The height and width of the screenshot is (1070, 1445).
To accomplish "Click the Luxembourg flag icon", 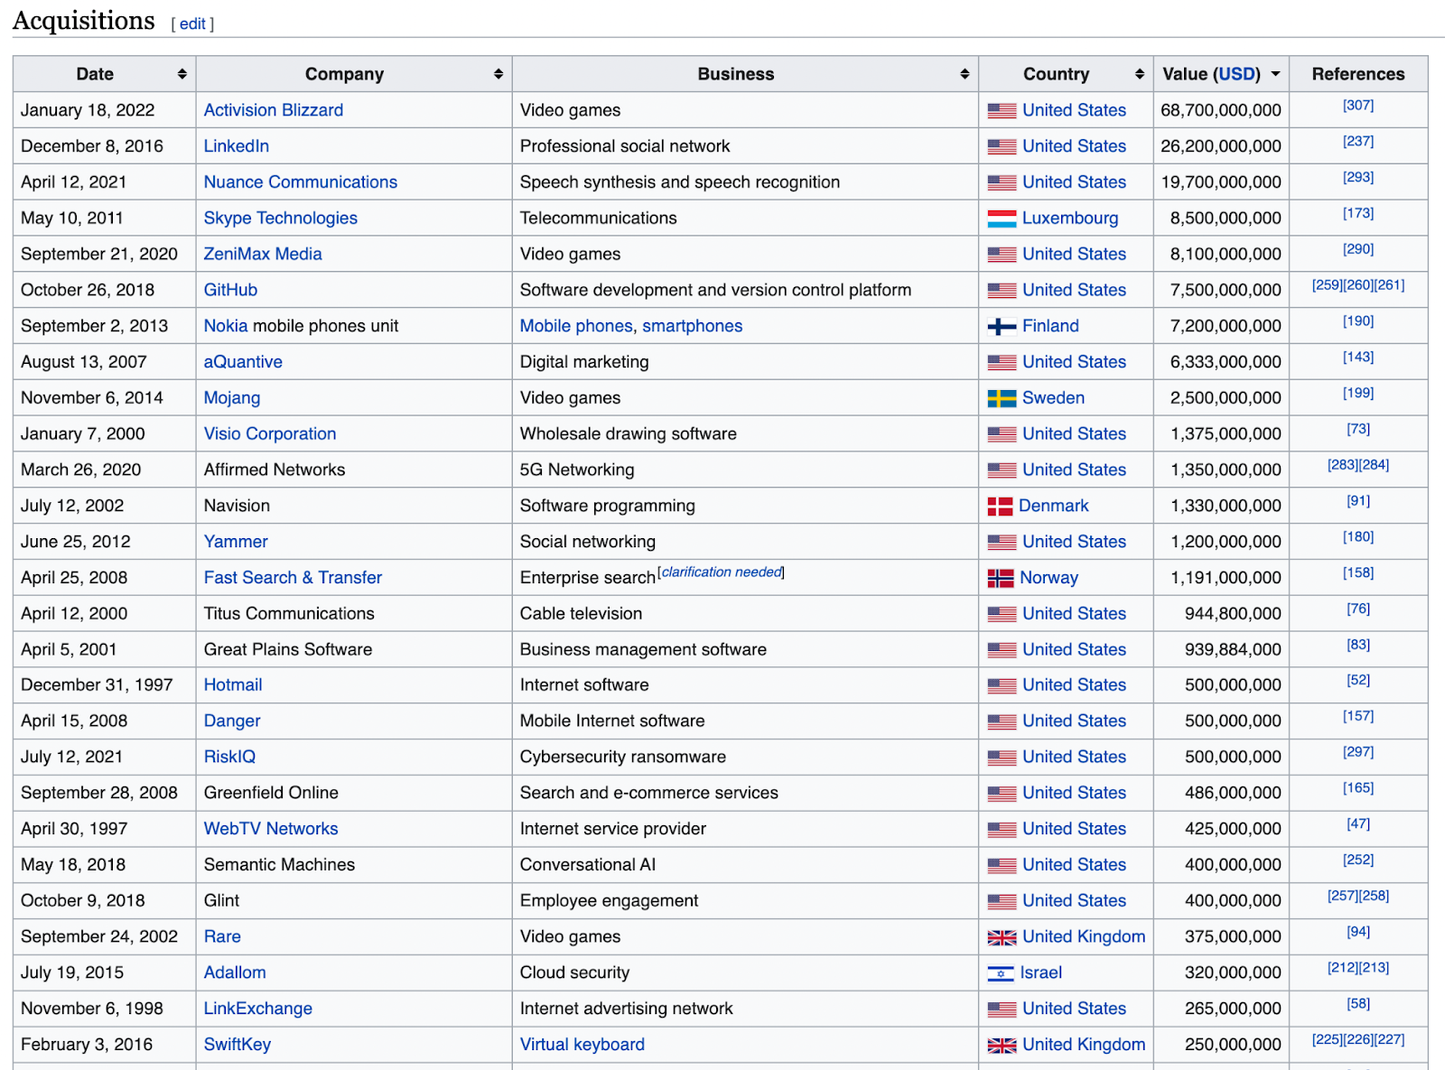I will [x=1002, y=219].
